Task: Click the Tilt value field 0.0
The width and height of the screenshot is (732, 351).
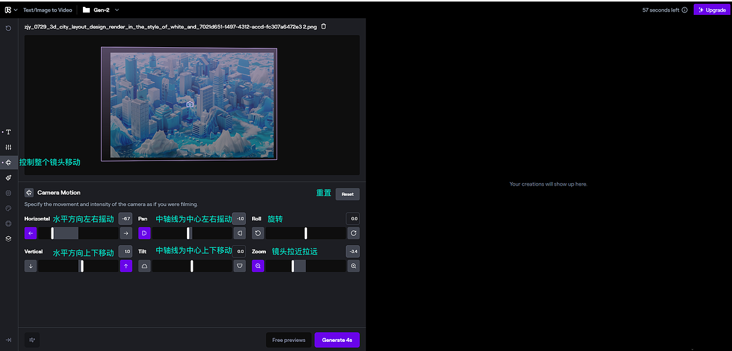Action: pyautogui.click(x=239, y=251)
